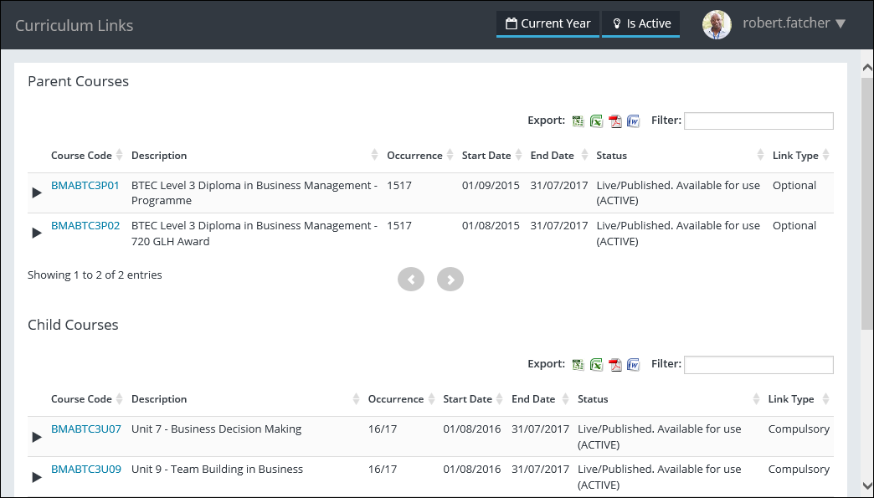Export Parent Courses table to Excel
The height and width of the screenshot is (498, 874).
596,121
